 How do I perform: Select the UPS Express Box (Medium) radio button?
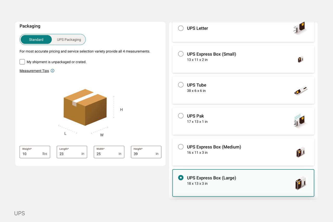tap(181, 147)
